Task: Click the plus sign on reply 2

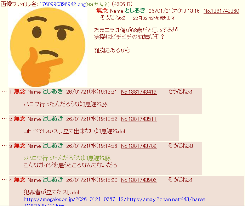Action: click(x=169, y=119)
